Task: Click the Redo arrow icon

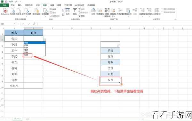Action: click(16, 2)
